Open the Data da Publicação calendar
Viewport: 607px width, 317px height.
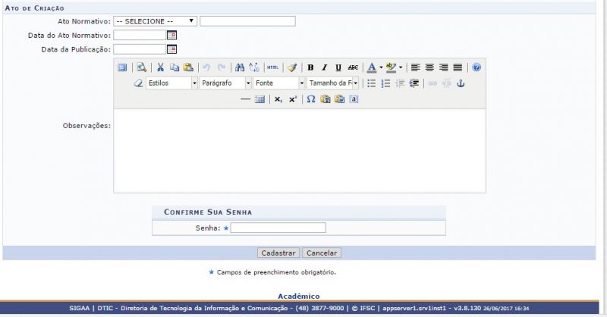point(171,49)
